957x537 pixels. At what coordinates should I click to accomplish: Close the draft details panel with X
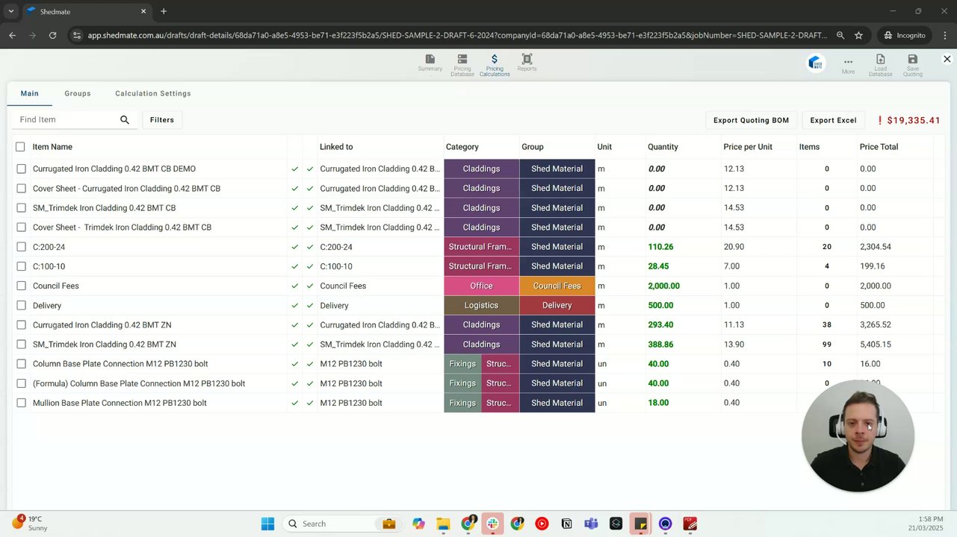click(x=947, y=59)
